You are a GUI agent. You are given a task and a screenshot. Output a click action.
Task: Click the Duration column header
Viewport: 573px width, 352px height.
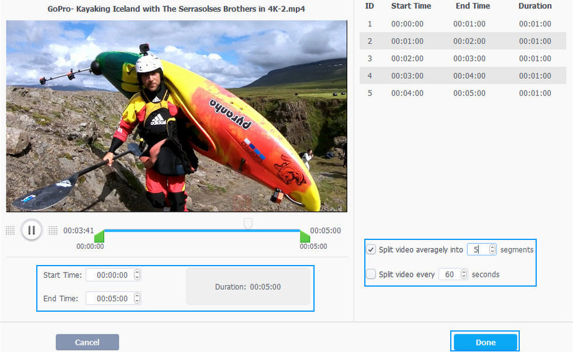click(534, 6)
